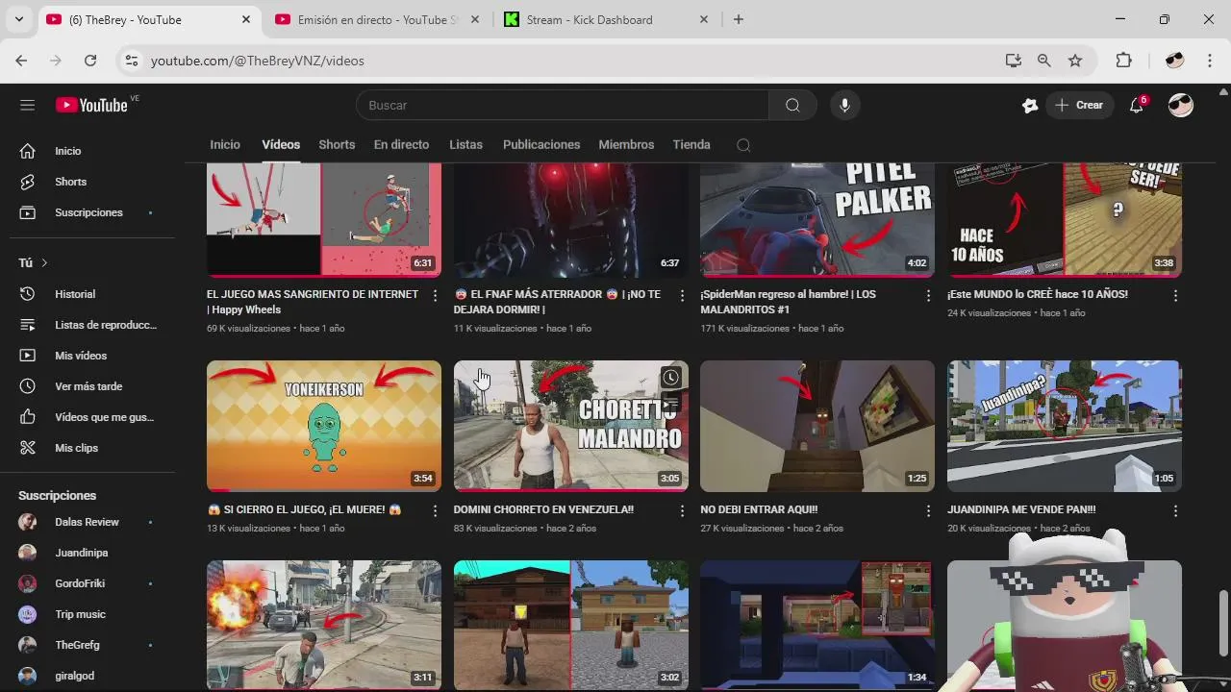Screen dimensions: 1231x692
Task: Search within channel using magnifier icon
Action: (743, 145)
